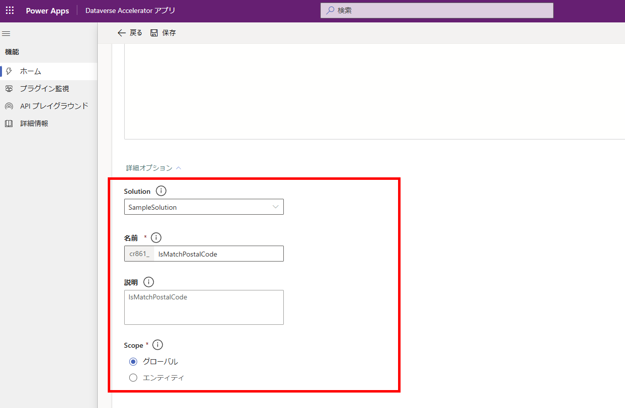Click the save disk icon
Screen dimensions: 625x408
154,33
